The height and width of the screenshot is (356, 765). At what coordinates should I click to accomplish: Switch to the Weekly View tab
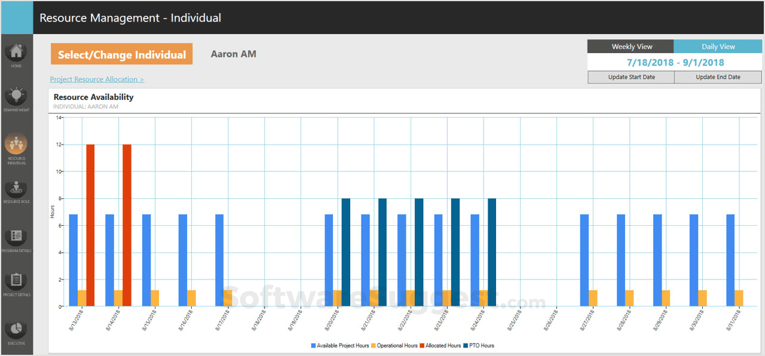(x=631, y=47)
